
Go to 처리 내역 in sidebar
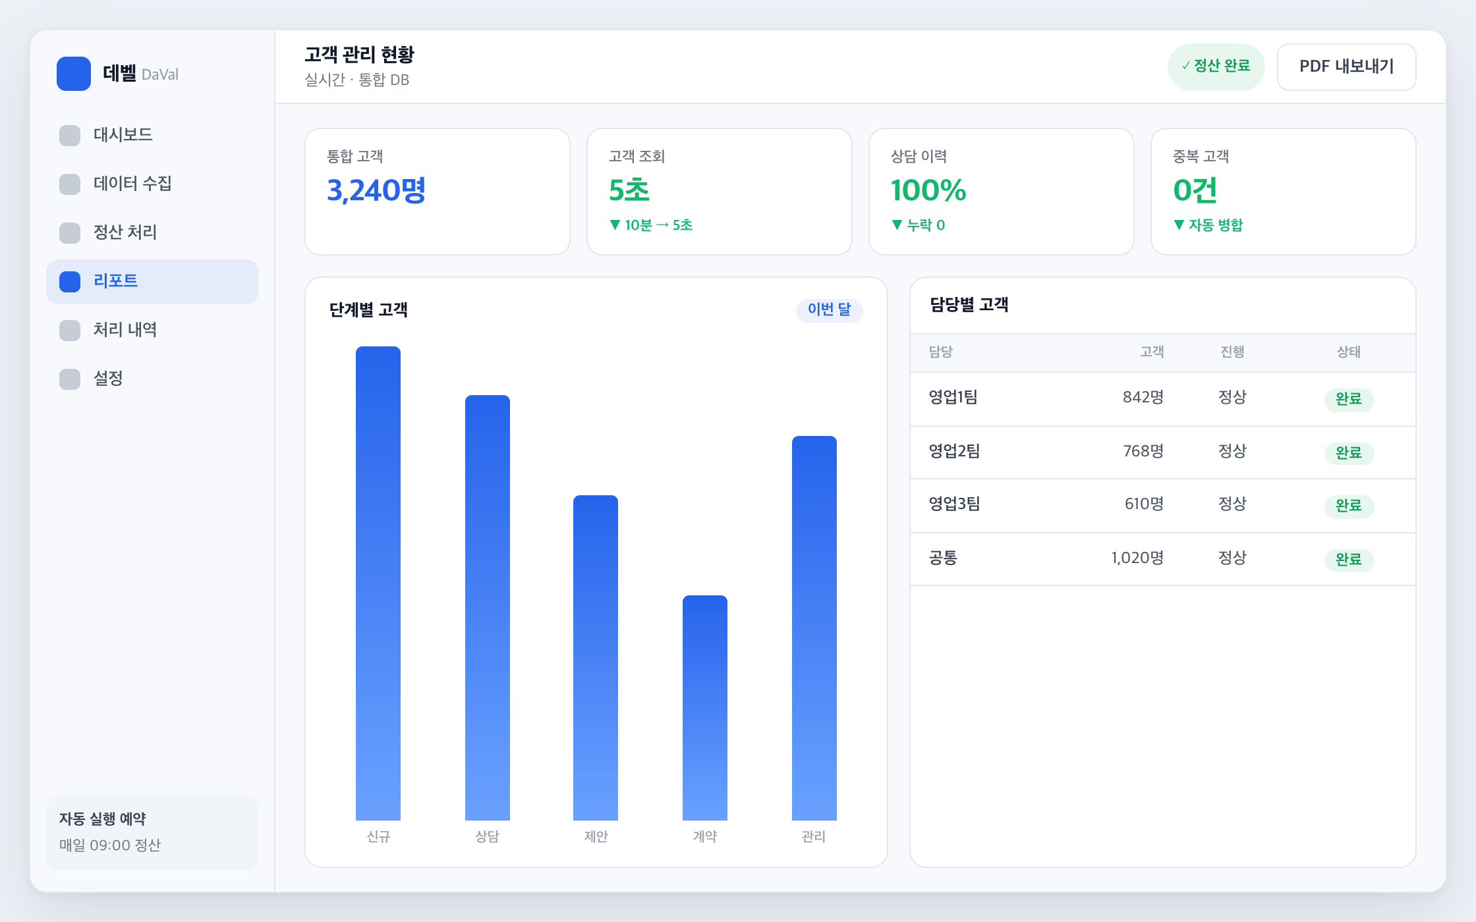point(152,330)
